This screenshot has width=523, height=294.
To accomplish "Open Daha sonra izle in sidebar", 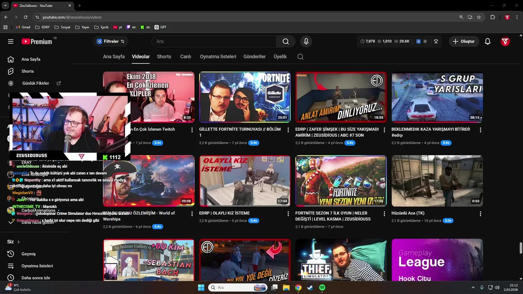I will tap(36, 278).
